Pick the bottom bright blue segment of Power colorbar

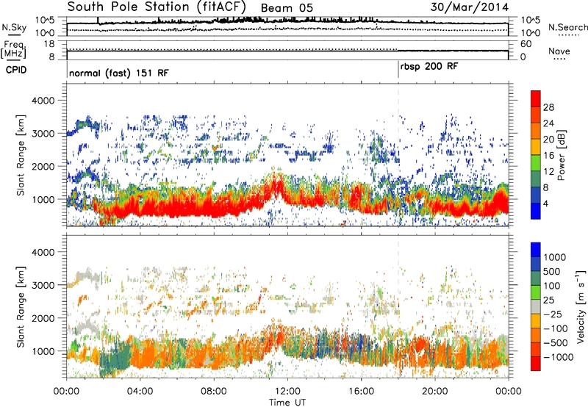coord(536,212)
